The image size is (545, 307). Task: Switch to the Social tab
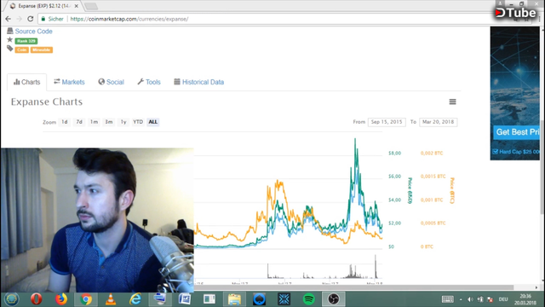tap(112, 82)
